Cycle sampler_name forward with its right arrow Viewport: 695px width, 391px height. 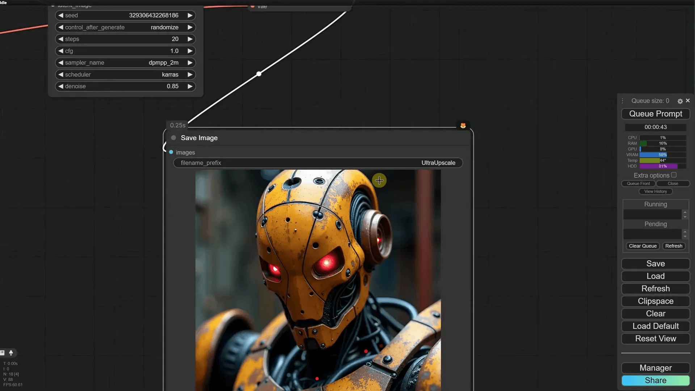point(190,63)
